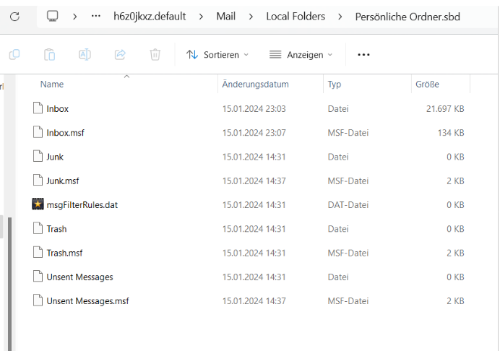
Task: Select the Trash.msf file
Action: pyautogui.click(x=64, y=253)
